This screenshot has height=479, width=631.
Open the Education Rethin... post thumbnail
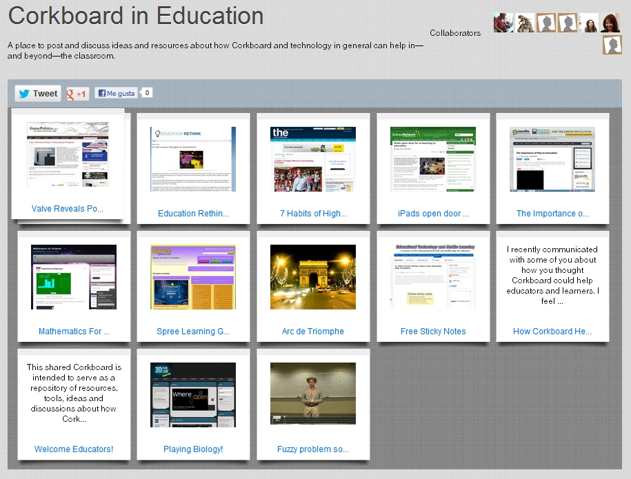point(193,159)
